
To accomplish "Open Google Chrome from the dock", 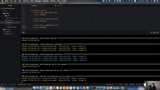I will 107,88.
